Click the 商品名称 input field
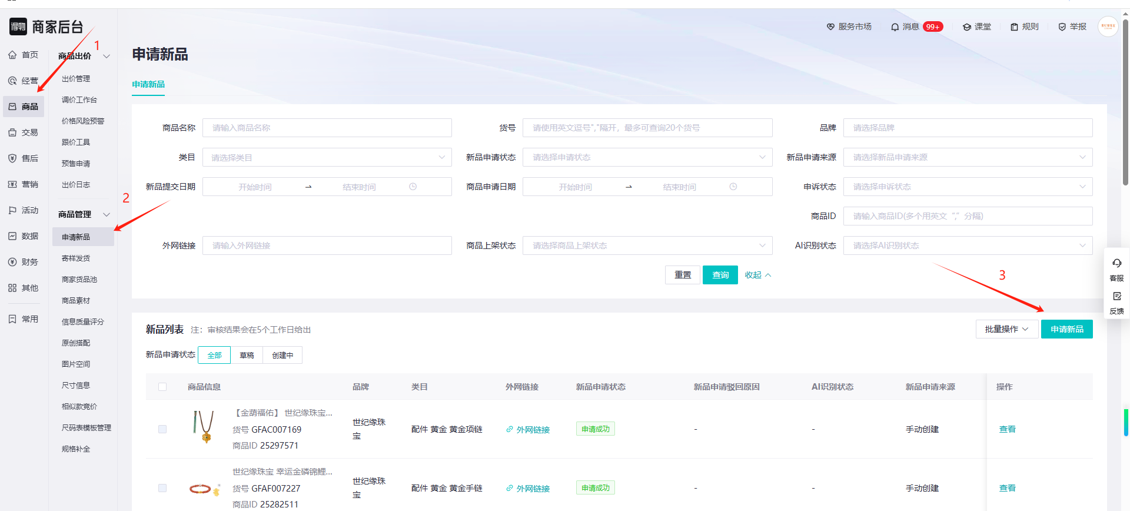The height and width of the screenshot is (511, 1130). [x=327, y=128]
